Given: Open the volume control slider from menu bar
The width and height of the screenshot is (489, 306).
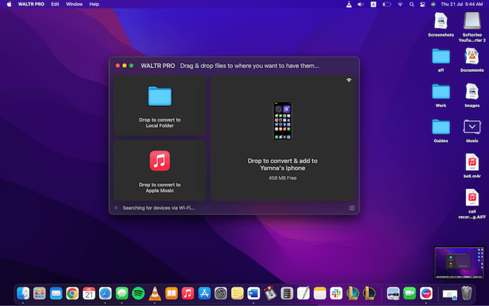Looking at the screenshot, I should coord(361,4).
